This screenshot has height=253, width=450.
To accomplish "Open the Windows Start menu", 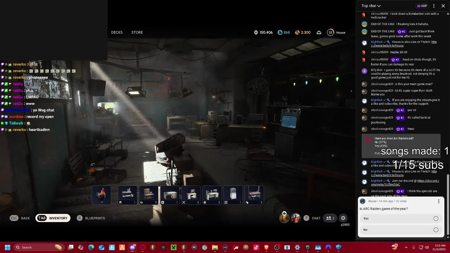I will coord(7,247).
